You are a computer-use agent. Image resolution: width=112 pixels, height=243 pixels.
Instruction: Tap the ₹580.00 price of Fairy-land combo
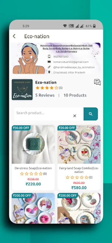[x=79, y=188]
